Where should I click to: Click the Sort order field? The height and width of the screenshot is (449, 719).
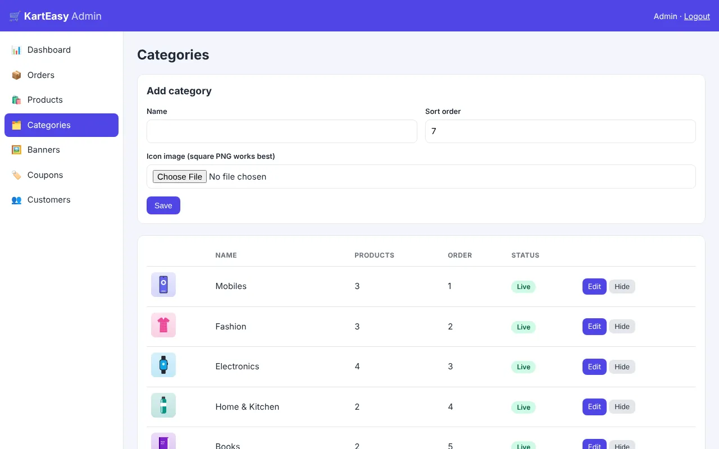(561, 131)
